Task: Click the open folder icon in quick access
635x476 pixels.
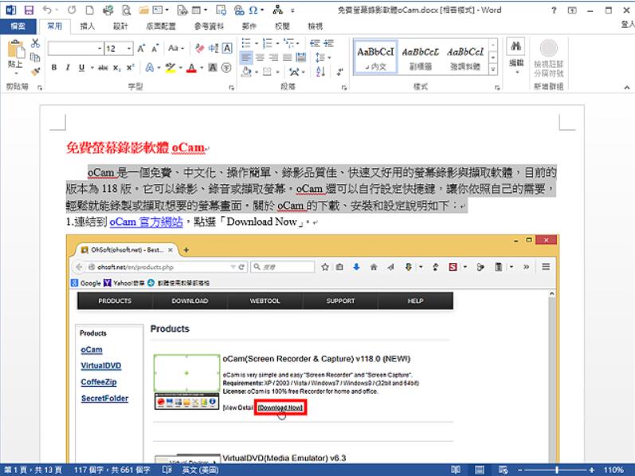Action: (143, 10)
